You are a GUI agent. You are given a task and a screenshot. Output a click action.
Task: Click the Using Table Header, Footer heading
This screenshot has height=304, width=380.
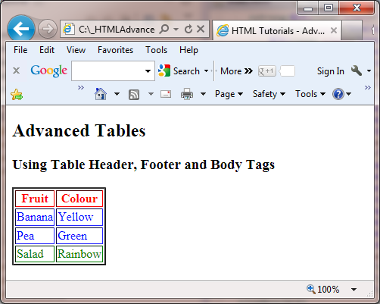tap(143, 165)
